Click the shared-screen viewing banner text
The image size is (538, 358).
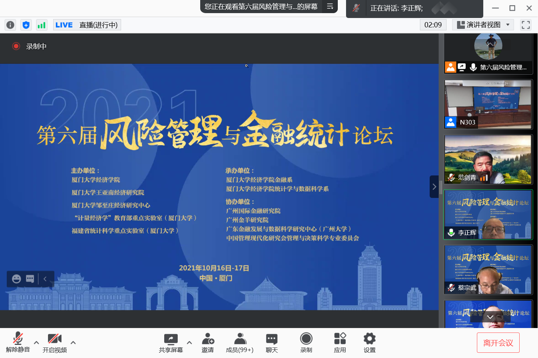[261, 6]
